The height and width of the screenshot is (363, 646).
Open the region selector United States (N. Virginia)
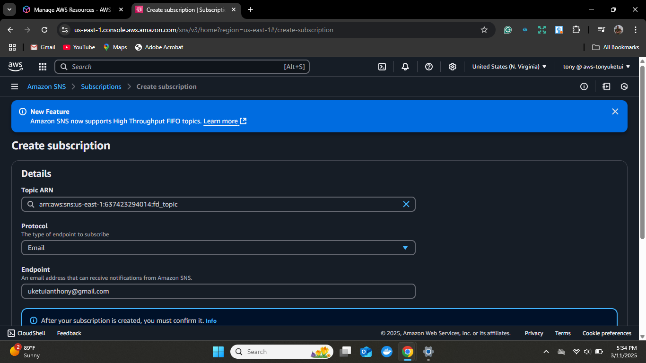pos(509,67)
